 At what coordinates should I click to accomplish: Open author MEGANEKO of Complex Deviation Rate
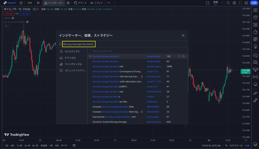pos(153,107)
